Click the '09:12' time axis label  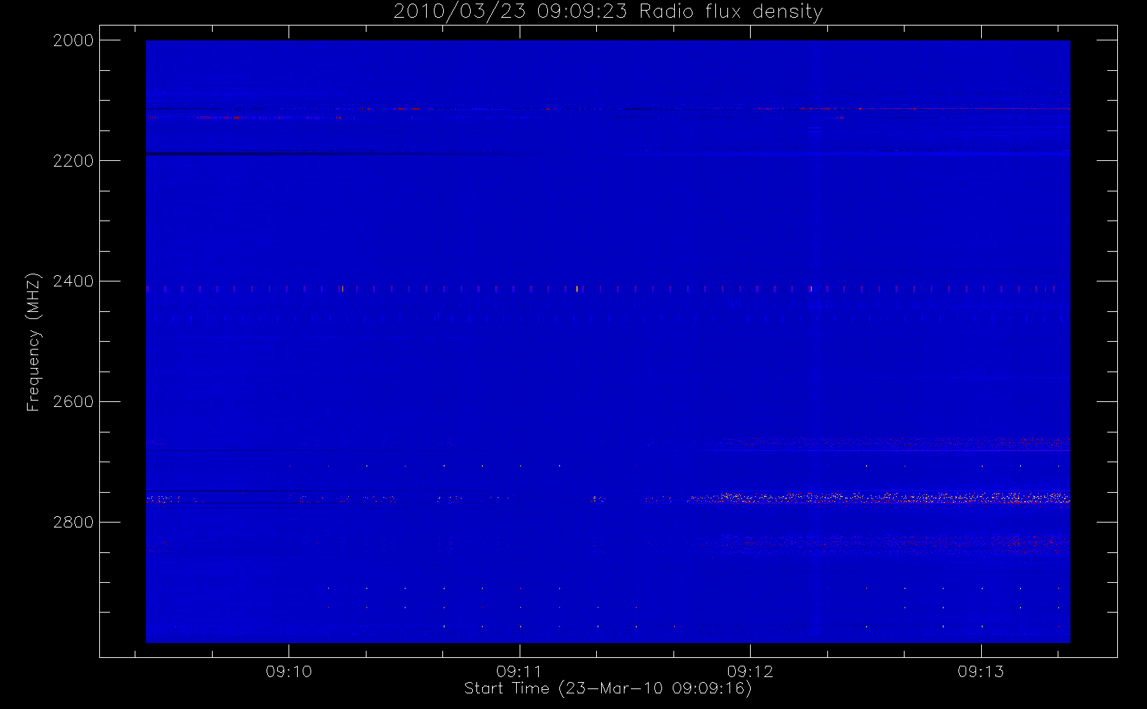tap(750, 671)
